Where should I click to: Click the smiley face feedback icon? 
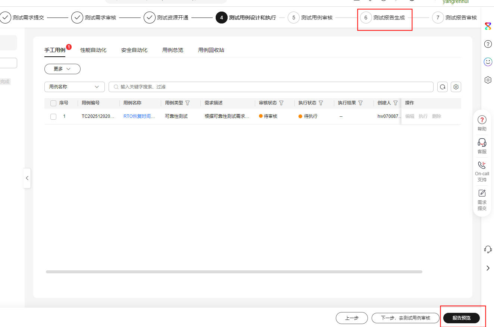(488, 62)
